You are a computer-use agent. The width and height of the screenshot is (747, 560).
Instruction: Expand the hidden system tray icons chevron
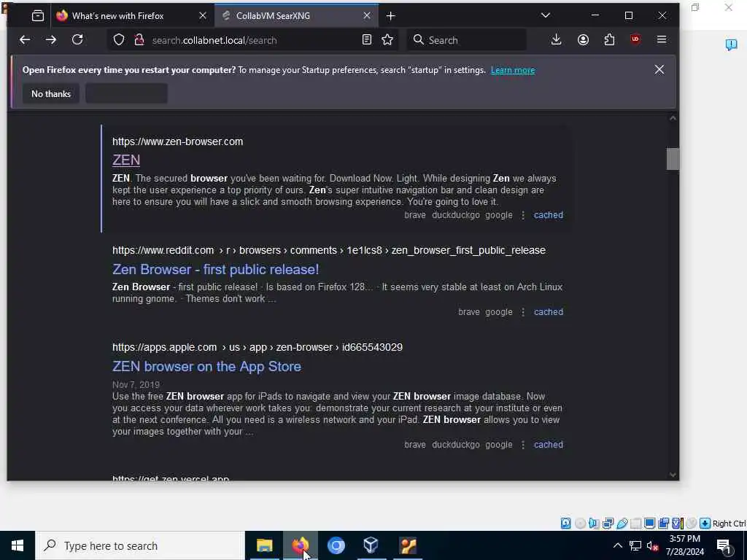(617, 545)
